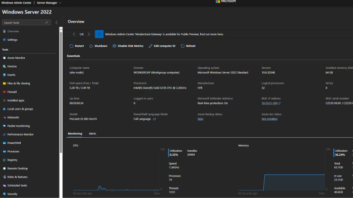Open the PowerShell icon
This screenshot has width=353, height=198.
(x=4, y=143)
